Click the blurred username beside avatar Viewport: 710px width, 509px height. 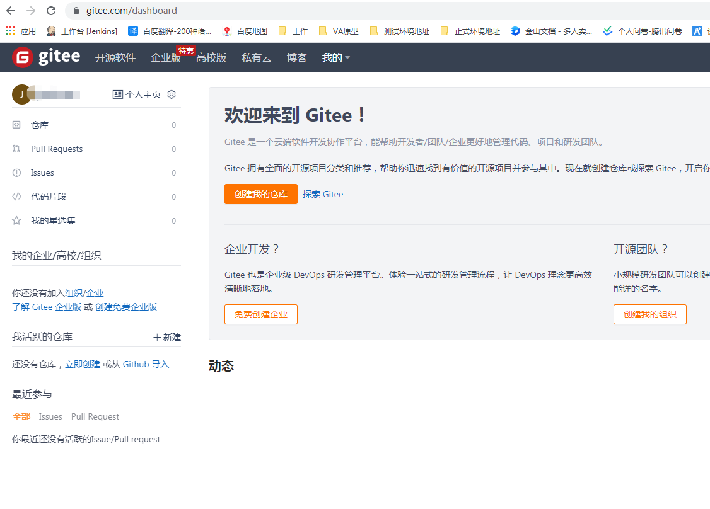click(54, 94)
